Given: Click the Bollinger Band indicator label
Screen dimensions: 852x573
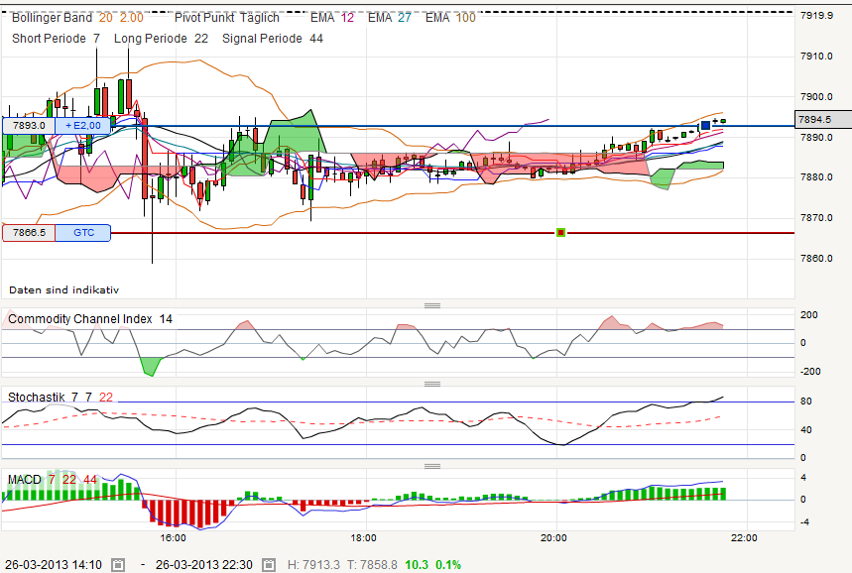Looking at the screenshot, I should 53,18.
